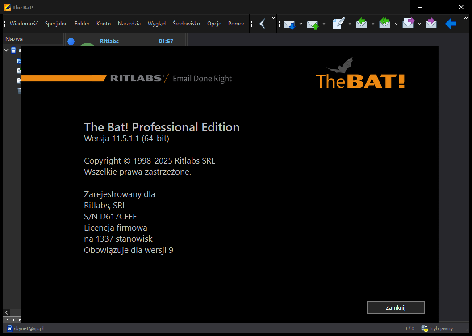Select the Ritlabs message sender
Viewport: 472px width, 336px height.
pos(109,41)
